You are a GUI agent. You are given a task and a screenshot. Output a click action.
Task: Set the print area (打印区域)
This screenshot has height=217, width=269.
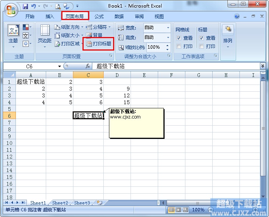[x=68, y=44]
